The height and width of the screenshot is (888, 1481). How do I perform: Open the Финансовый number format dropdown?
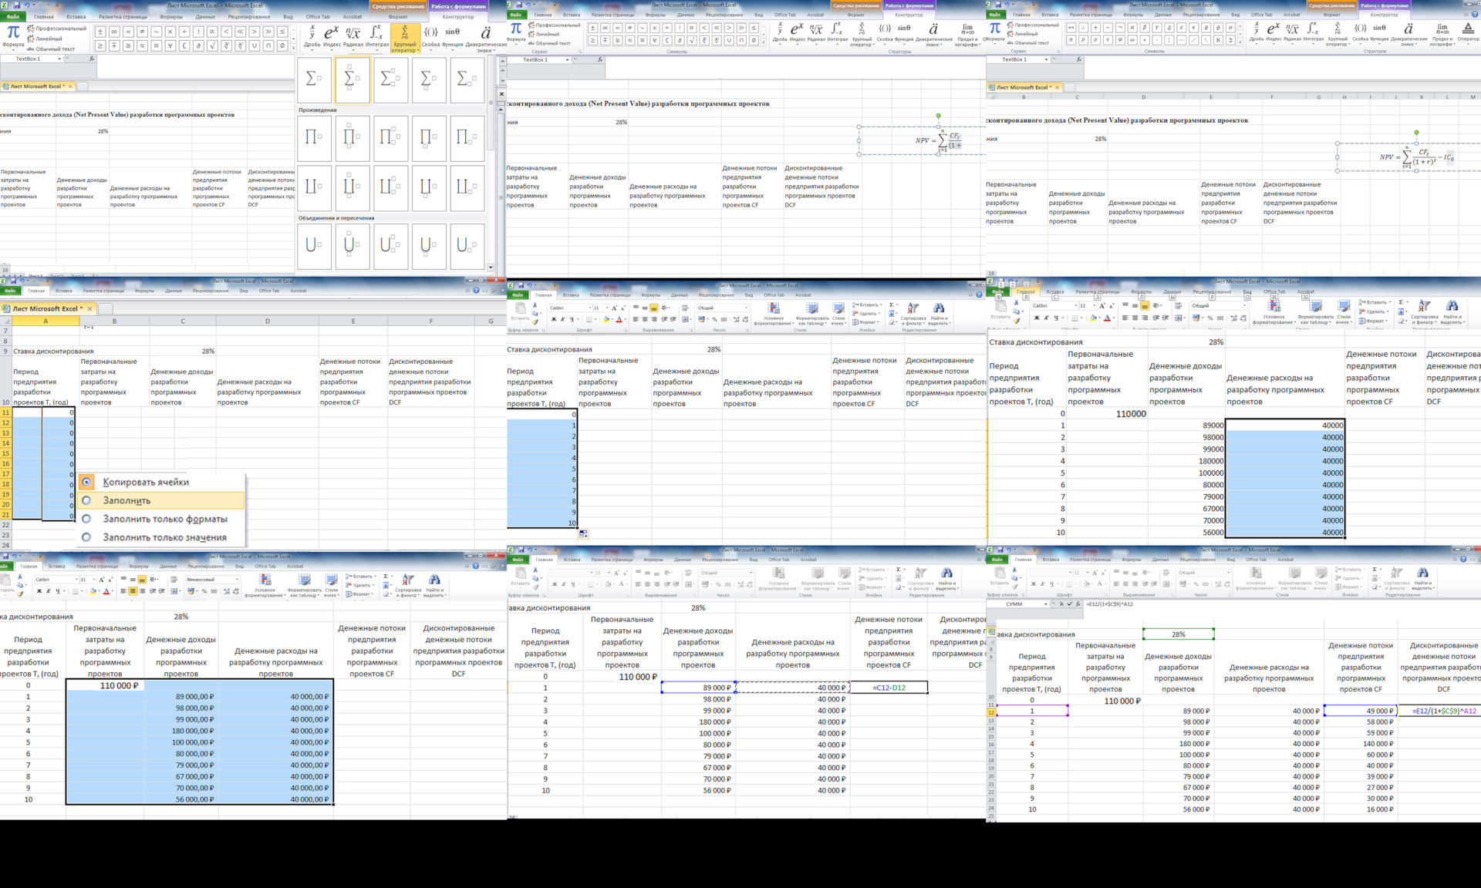(237, 580)
